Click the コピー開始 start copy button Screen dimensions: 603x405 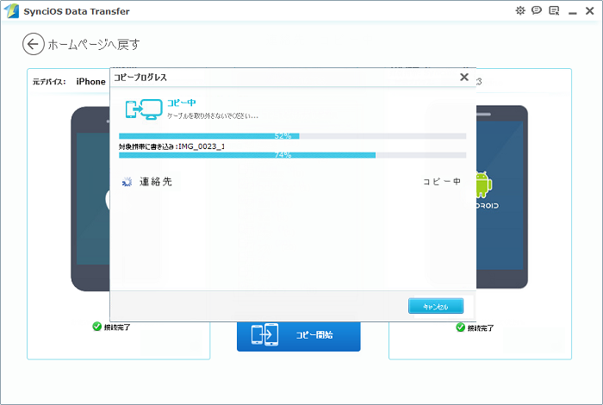(298, 335)
